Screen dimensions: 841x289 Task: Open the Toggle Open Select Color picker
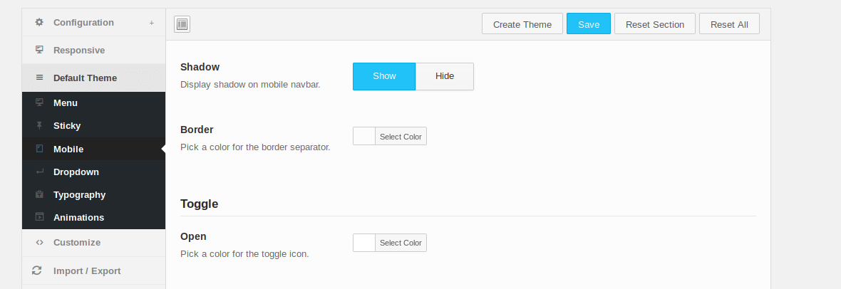(401, 243)
